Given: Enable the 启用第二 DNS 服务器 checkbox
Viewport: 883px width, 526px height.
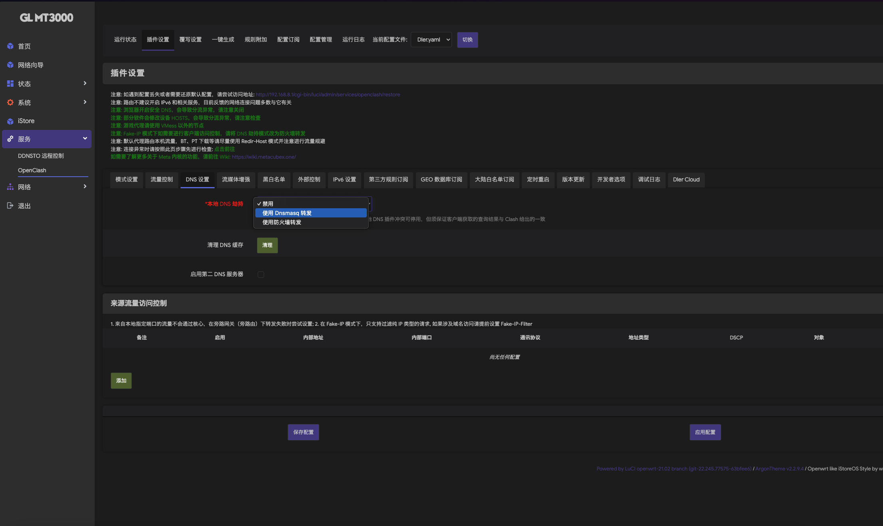Looking at the screenshot, I should pos(261,275).
